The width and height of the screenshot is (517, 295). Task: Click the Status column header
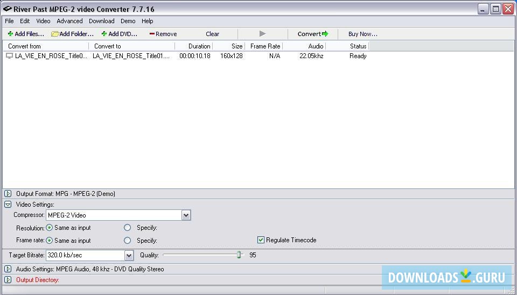347,46
